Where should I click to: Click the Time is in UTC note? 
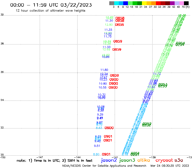(47, 161)
